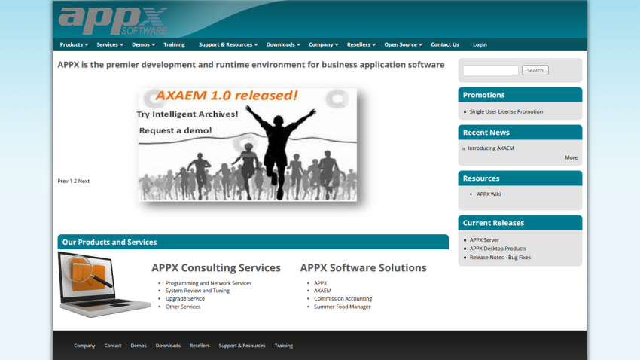The height and width of the screenshot is (360, 640).
Task: Expand the Services dropdown menu
Action: coord(110,44)
